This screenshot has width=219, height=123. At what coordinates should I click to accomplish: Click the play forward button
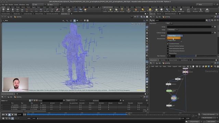click(12, 114)
